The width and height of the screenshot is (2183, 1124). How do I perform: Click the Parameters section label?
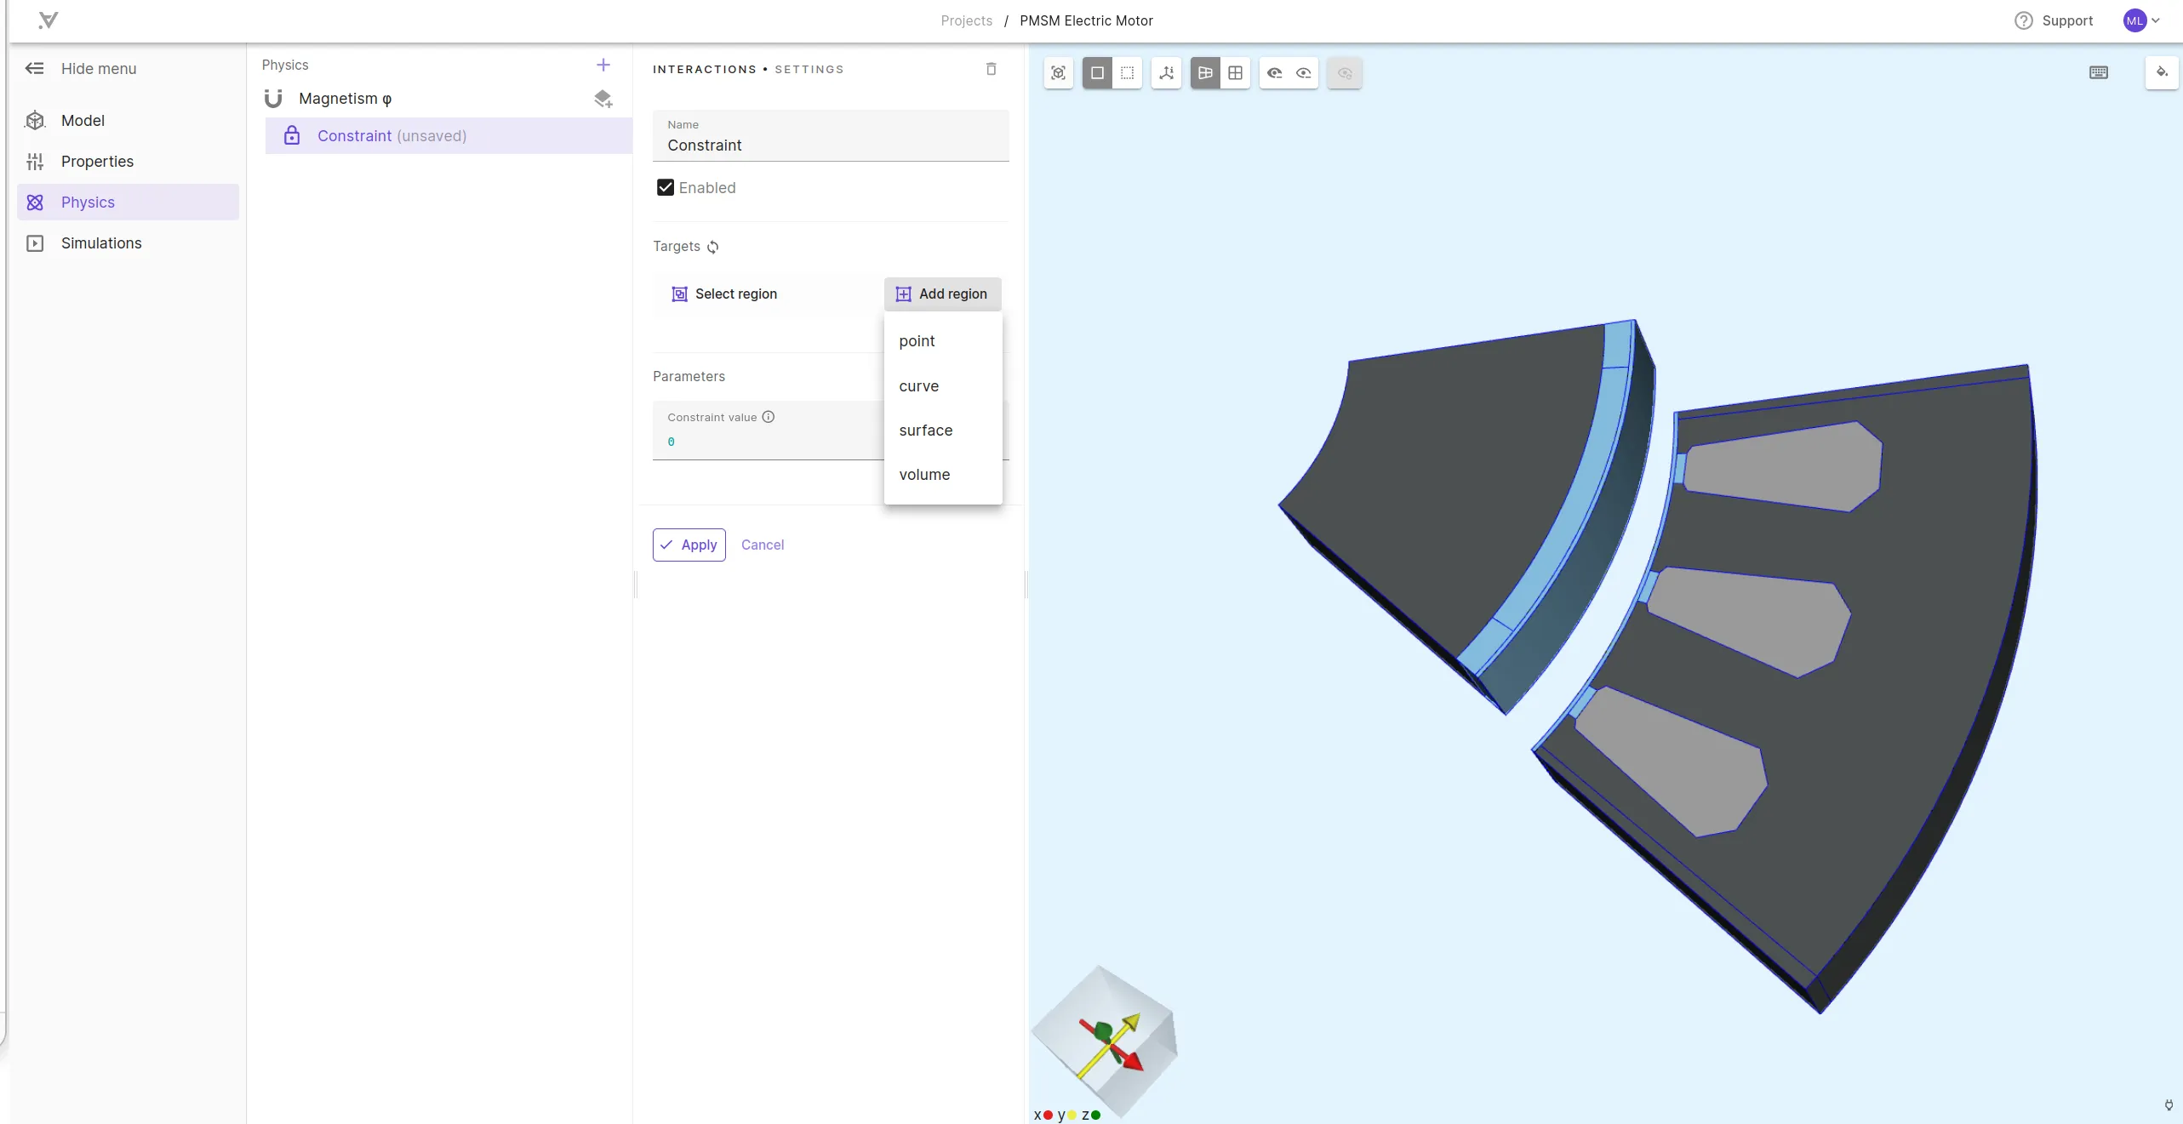pyautogui.click(x=689, y=376)
